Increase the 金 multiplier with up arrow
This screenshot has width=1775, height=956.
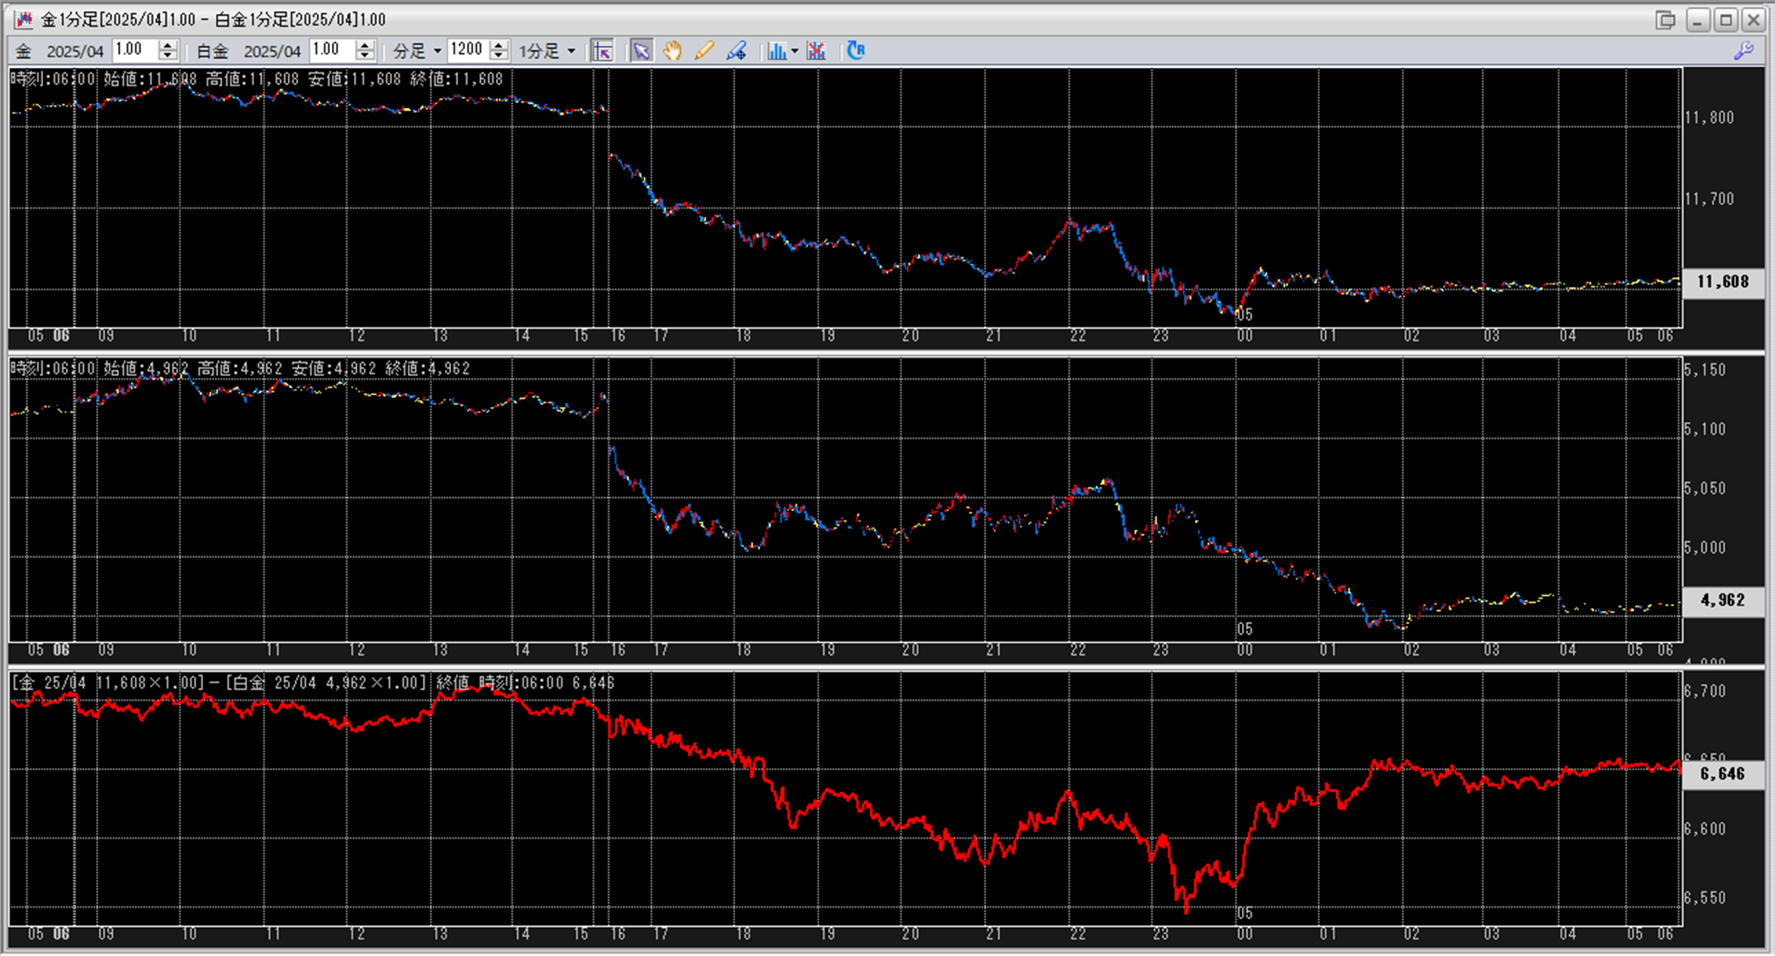click(168, 45)
